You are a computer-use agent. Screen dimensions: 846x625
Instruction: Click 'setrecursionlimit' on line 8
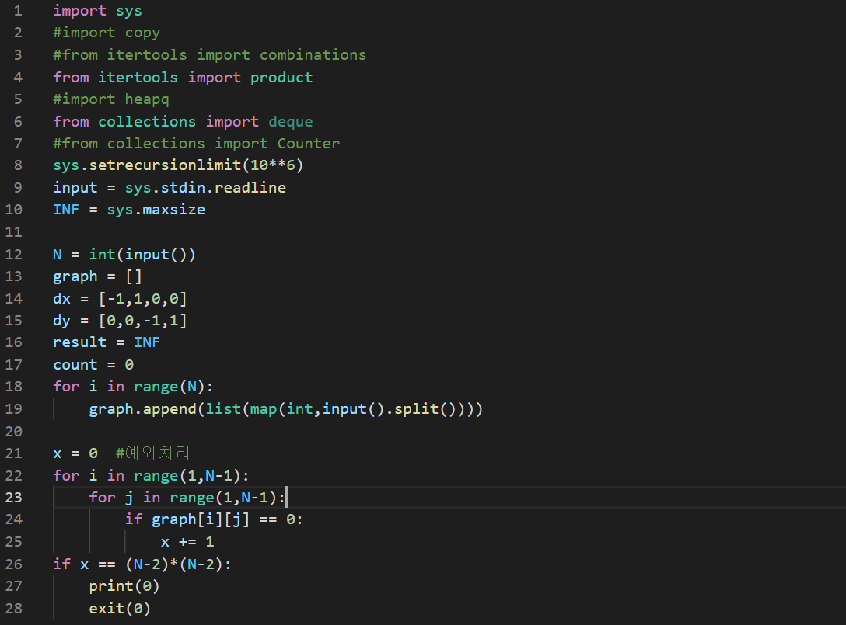[x=165, y=165]
